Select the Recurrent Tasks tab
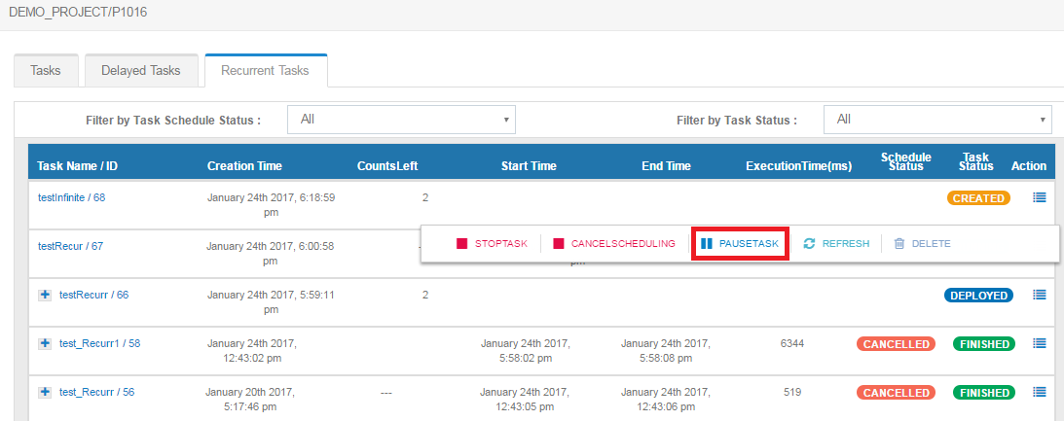Screen dimensions: 1064x421 [265, 71]
